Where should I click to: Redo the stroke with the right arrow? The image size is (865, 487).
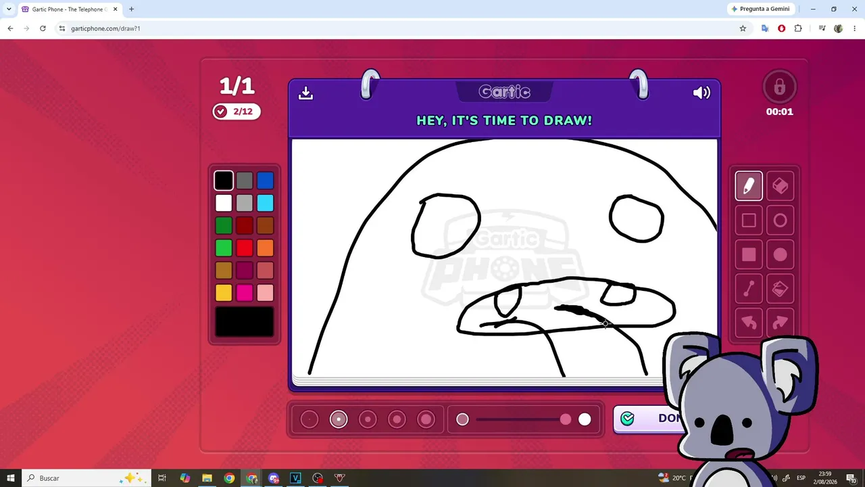tap(780, 323)
